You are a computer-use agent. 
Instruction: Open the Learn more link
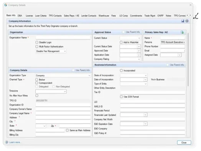(15, 142)
